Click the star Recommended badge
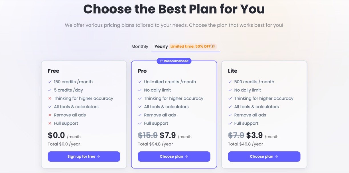Viewport: 349px width, 173px height. click(174, 61)
